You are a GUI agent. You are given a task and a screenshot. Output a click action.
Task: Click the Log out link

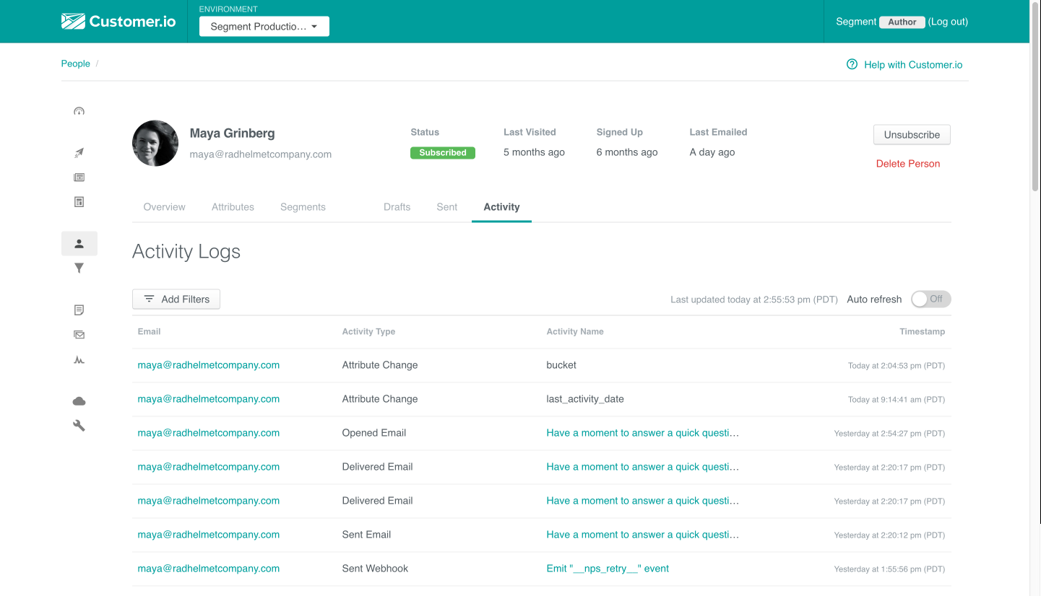pos(948,22)
